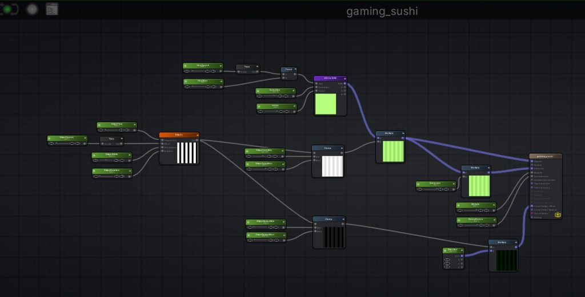This screenshot has width=585, height=297.
Task: Click the XYZ output port of Direction node
Action: pyautogui.click(x=462, y=256)
